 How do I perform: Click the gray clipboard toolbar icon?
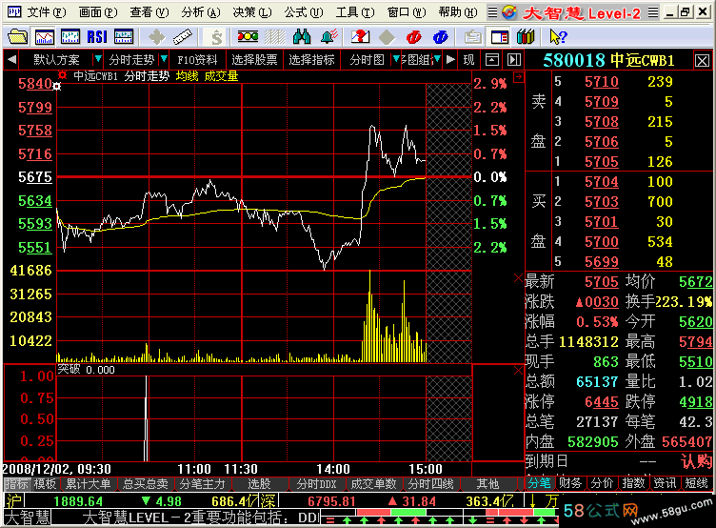(472, 36)
